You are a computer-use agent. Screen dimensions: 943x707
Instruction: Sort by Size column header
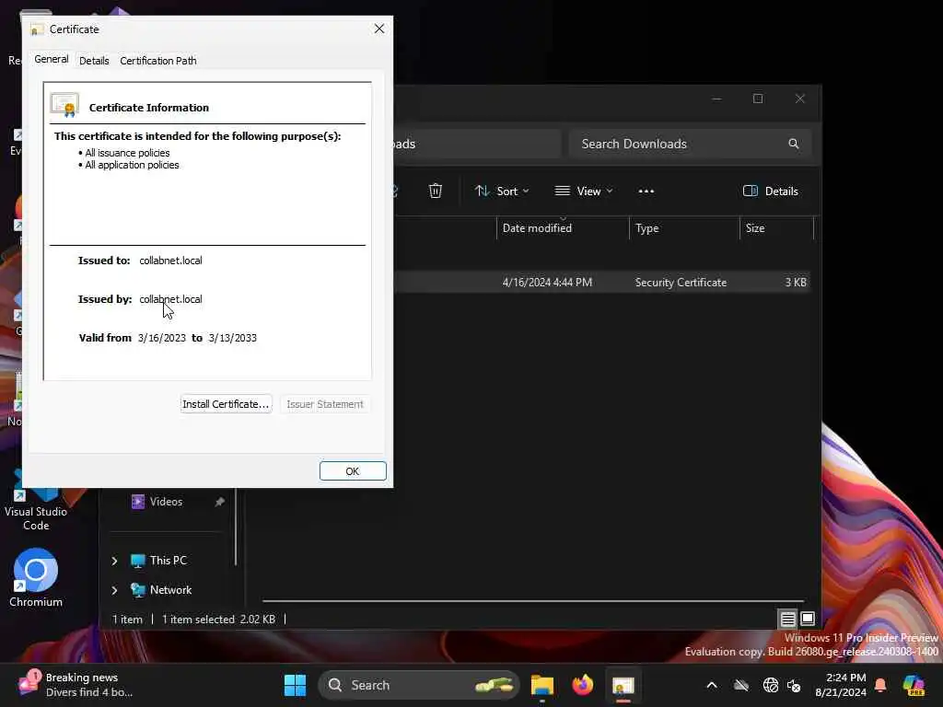coord(776,228)
